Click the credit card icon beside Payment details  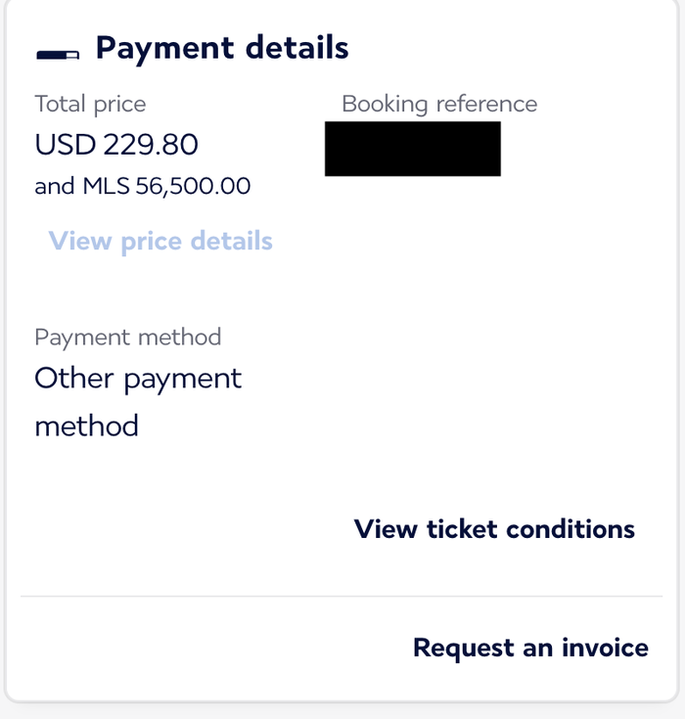(x=58, y=55)
